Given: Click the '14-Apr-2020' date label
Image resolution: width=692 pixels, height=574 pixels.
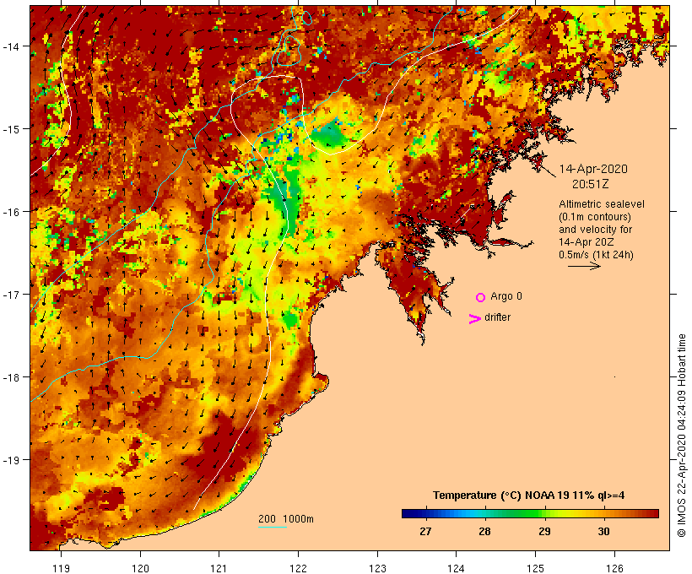Looking at the screenshot, I should point(593,169).
